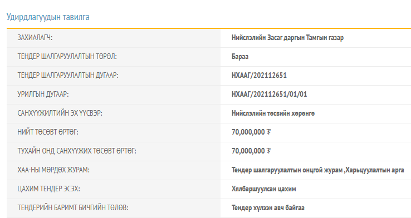Select the УРИЛГЫН ДУГААР label
This screenshot has height=218, width=411.
(x=43, y=94)
